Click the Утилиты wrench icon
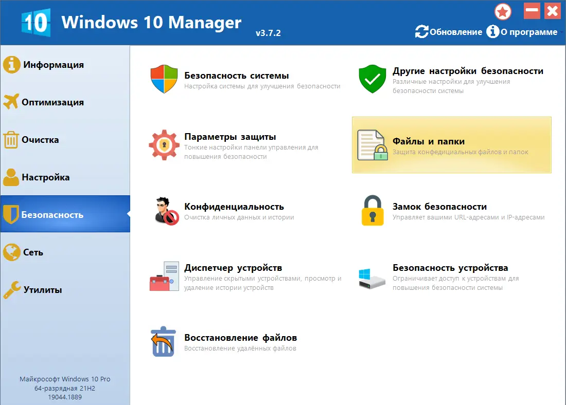Screen dimensions: 566x405 pyautogui.click(x=11, y=290)
